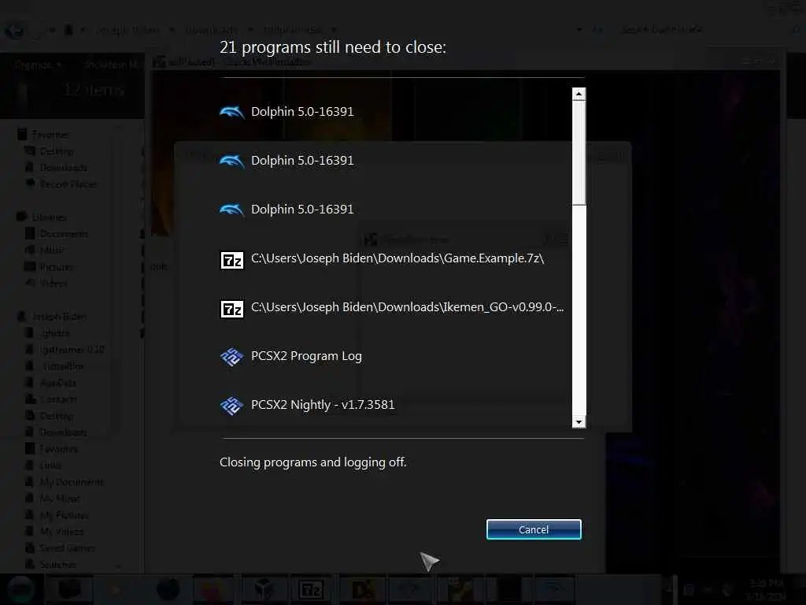806x605 pixels.
Task: Open Desktop under Favorites in Explorer
Action: point(50,151)
